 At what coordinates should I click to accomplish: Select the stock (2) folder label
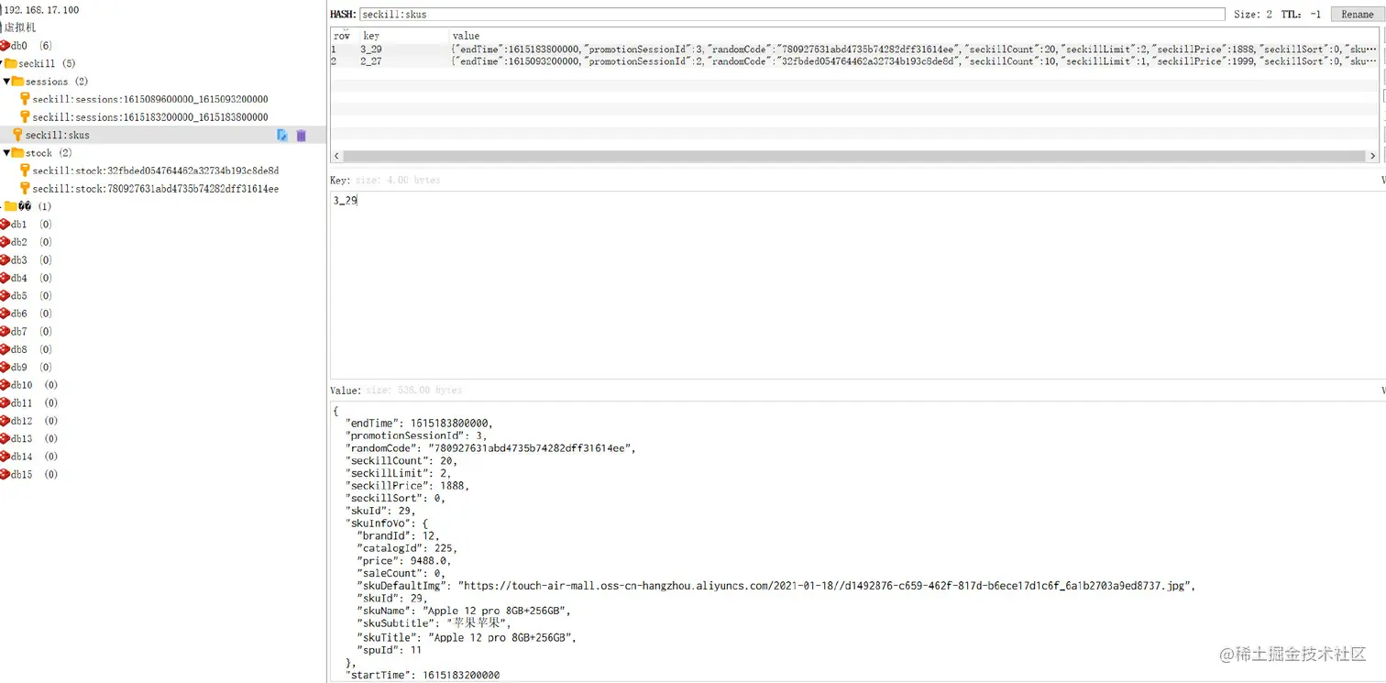[49, 153]
